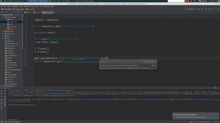220x123 pixels.
Task: Open the Refactor menu
Action: pyautogui.click(x=27, y=6)
